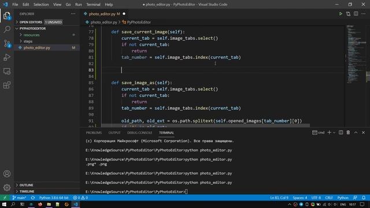Split the editor to the right
Screen dimensions: 370x208
356,14
